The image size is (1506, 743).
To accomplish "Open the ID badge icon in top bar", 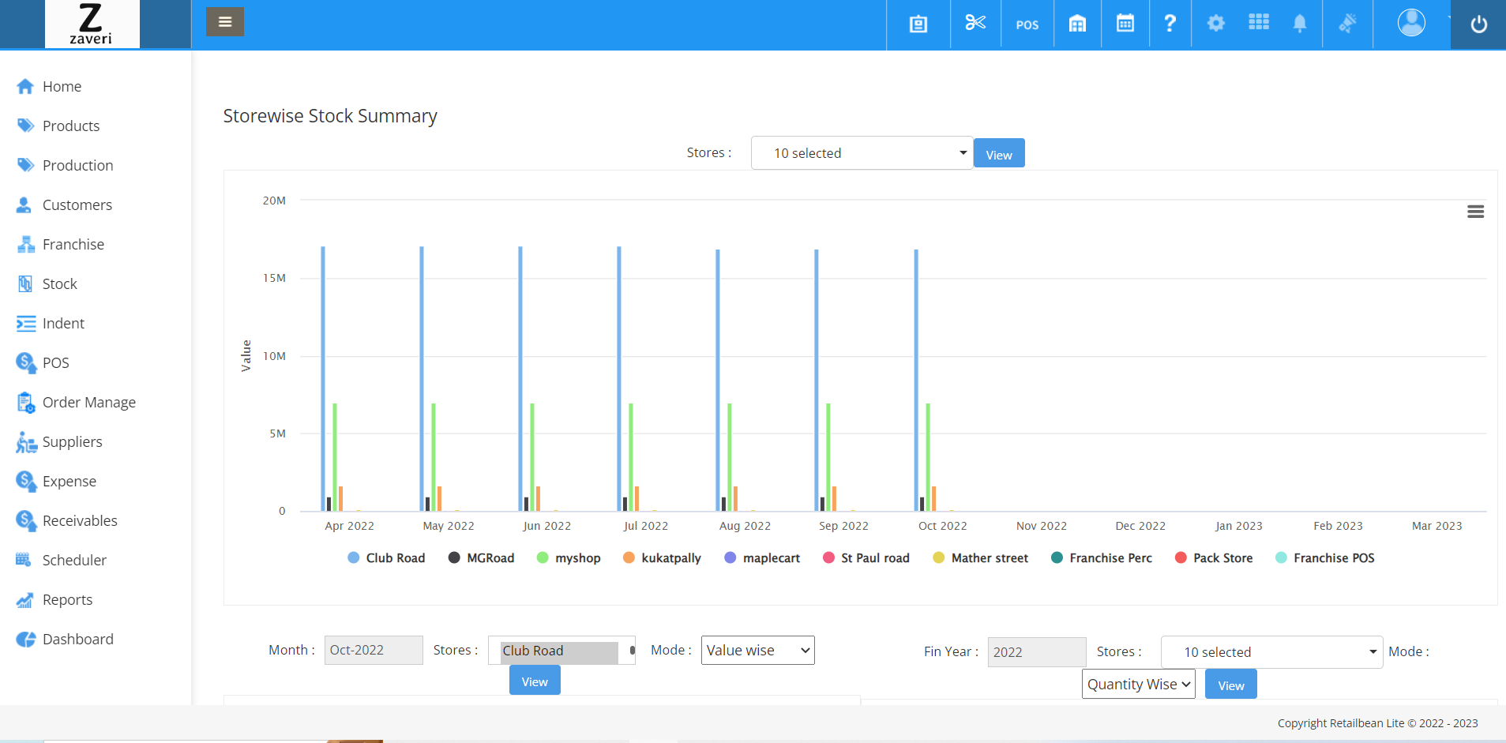I will (918, 24).
